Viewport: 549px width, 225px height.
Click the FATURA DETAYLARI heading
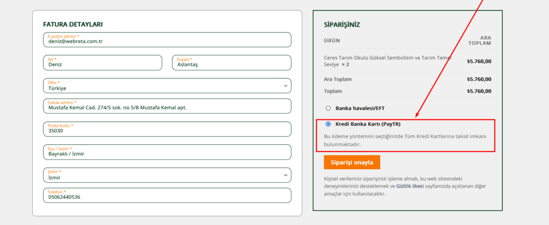click(73, 24)
